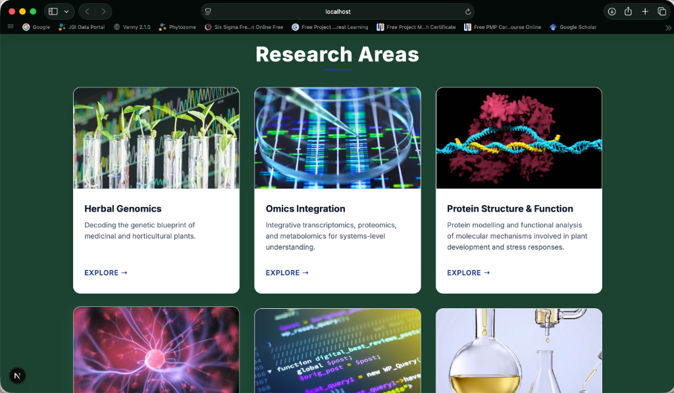The height and width of the screenshot is (393, 674).
Task: Show the tab overview icon
Action: point(661,12)
